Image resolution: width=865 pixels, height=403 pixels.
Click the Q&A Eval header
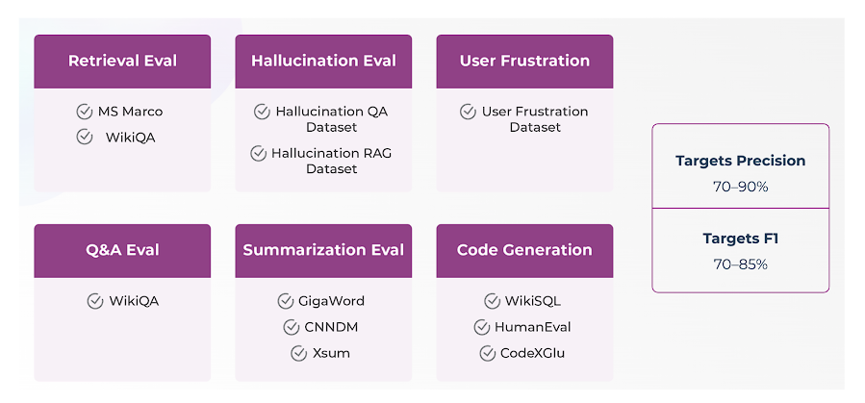[122, 250]
